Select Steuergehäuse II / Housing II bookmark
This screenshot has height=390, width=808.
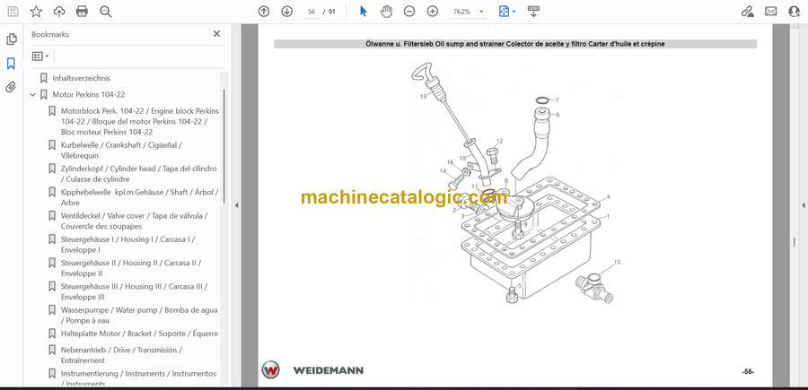131,268
